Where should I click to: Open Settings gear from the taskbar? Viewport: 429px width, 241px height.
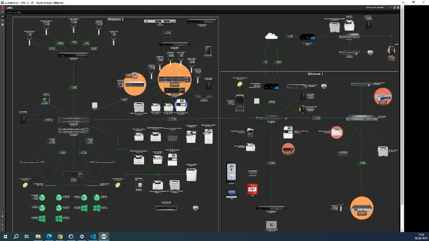pyautogui.click(x=82, y=236)
